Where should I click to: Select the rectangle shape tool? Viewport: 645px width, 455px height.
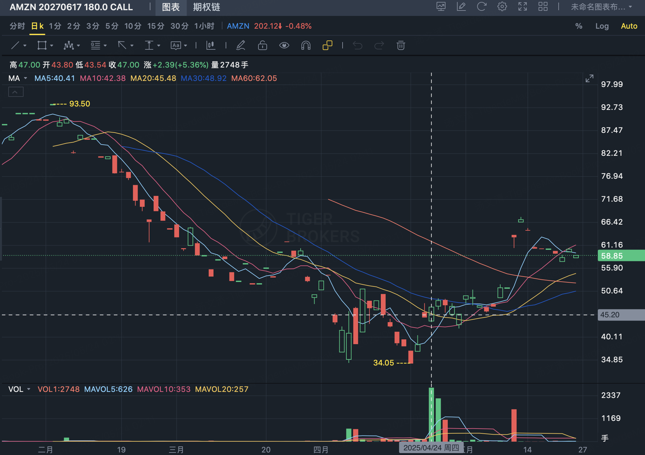[42, 46]
